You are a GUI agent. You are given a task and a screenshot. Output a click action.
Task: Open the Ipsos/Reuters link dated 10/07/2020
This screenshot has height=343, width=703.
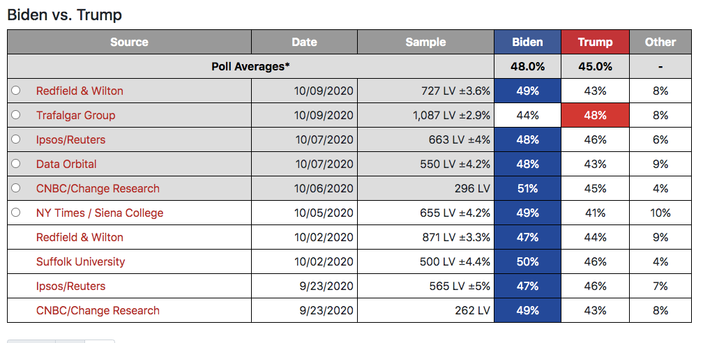[x=71, y=140]
